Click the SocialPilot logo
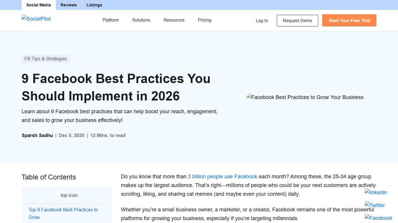 point(36,19)
